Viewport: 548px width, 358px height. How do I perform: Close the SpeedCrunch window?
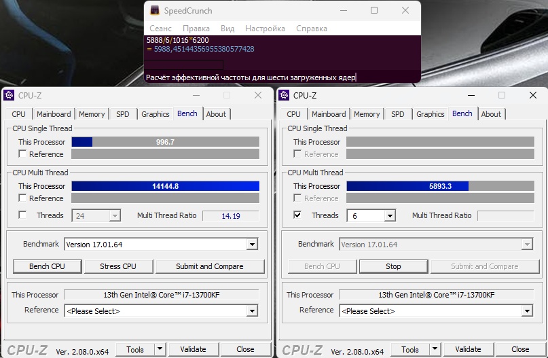pos(405,10)
